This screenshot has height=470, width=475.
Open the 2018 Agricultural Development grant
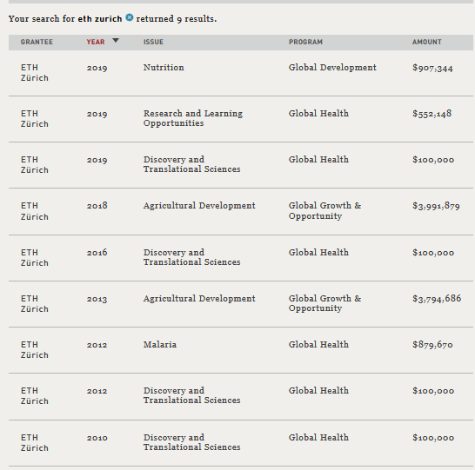click(x=241, y=211)
